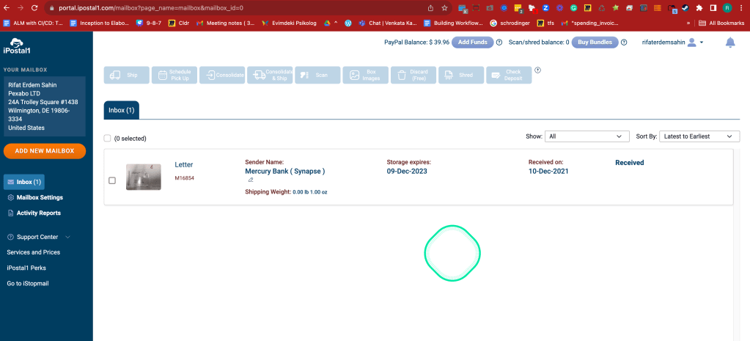
Task: Go back in browser history
Action: point(7,7)
